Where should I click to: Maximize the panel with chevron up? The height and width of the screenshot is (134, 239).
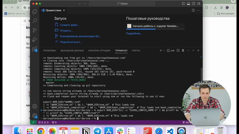[x=193, y=51]
